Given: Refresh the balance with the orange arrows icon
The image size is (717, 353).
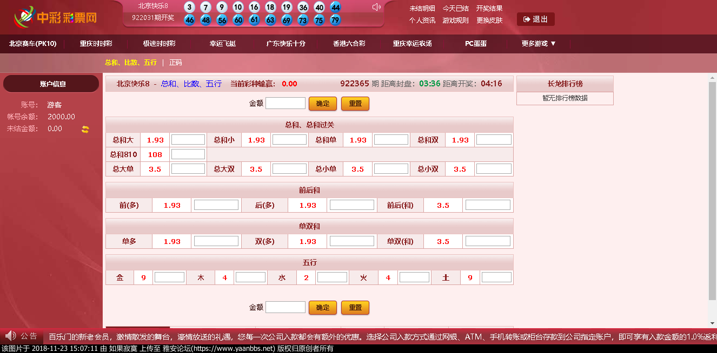Looking at the screenshot, I should click(85, 129).
